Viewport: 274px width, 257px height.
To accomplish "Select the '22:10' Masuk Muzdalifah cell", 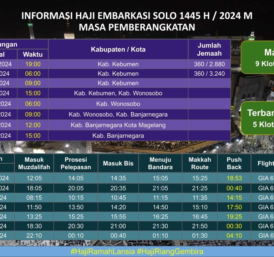I will pyautogui.click(x=34, y=235).
